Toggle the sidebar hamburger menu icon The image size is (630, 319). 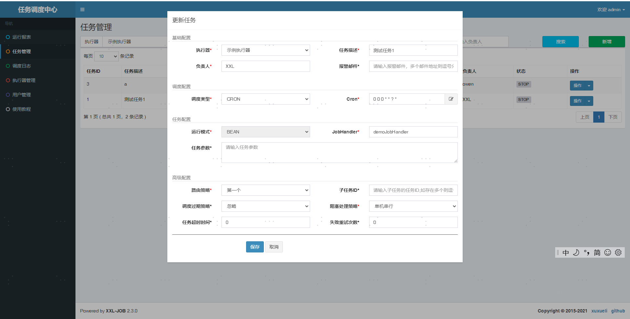pyautogui.click(x=82, y=10)
